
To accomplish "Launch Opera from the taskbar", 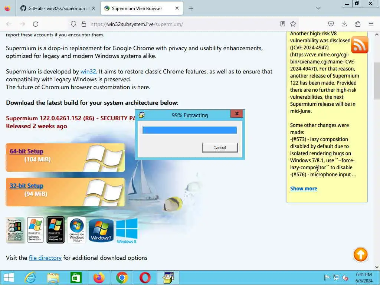I will tap(145, 278).
